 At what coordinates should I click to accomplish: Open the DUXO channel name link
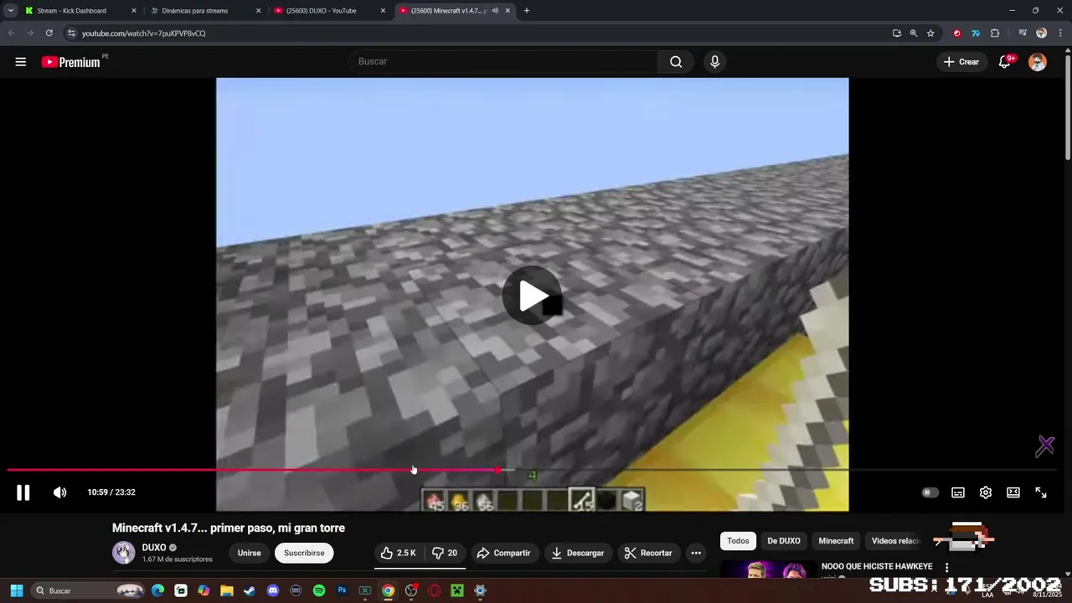coord(154,548)
